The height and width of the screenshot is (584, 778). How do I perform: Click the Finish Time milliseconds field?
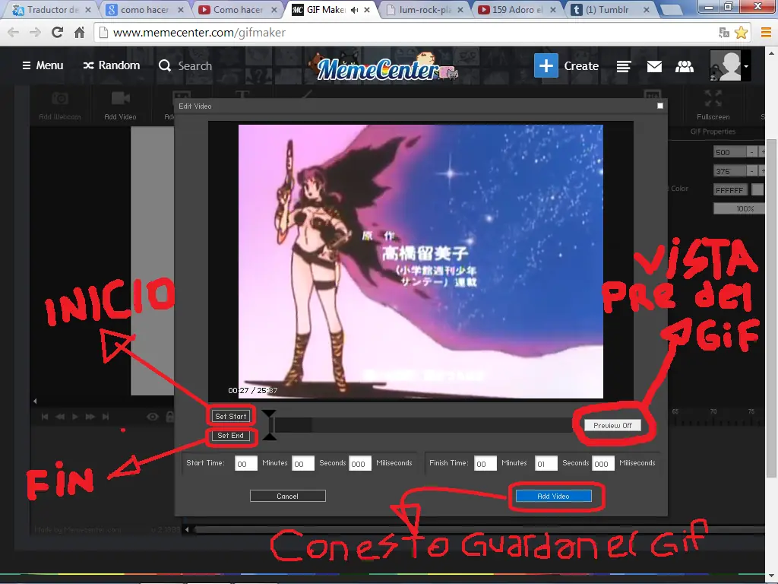tap(603, 463)
